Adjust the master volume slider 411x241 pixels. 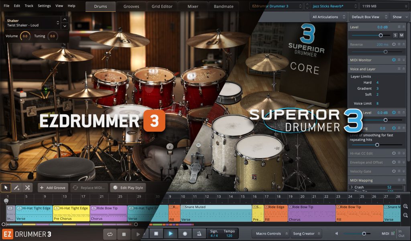pyautogui.click(x=364, y=233)
